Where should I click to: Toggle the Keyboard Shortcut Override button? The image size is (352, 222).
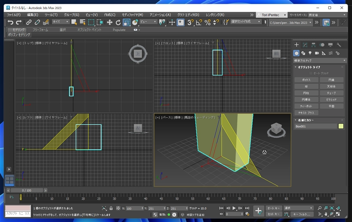point(181,22)
